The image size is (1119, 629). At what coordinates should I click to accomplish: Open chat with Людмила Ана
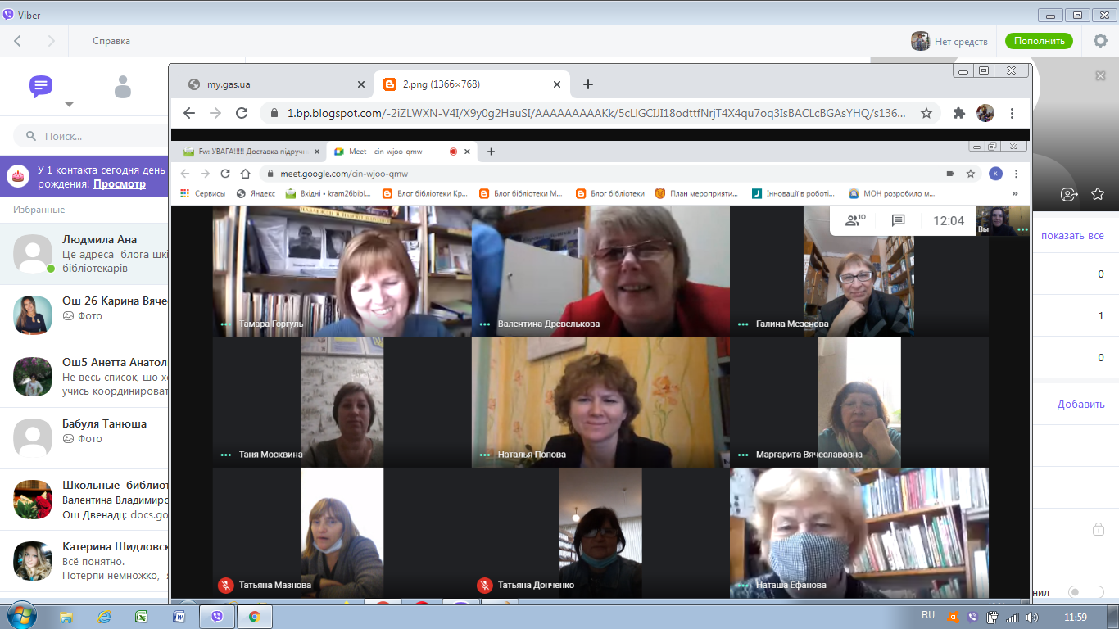click(84, 254)
